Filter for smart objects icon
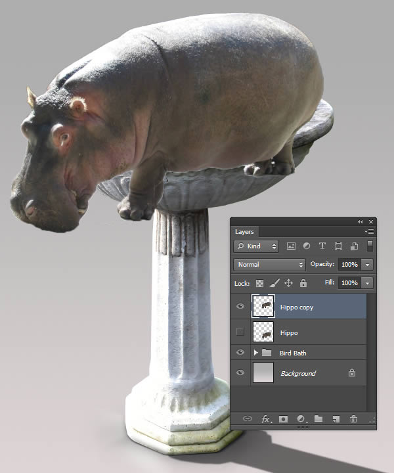Viewport: 394px width, 473px height. pyautogui.click(x=354, y=246)
